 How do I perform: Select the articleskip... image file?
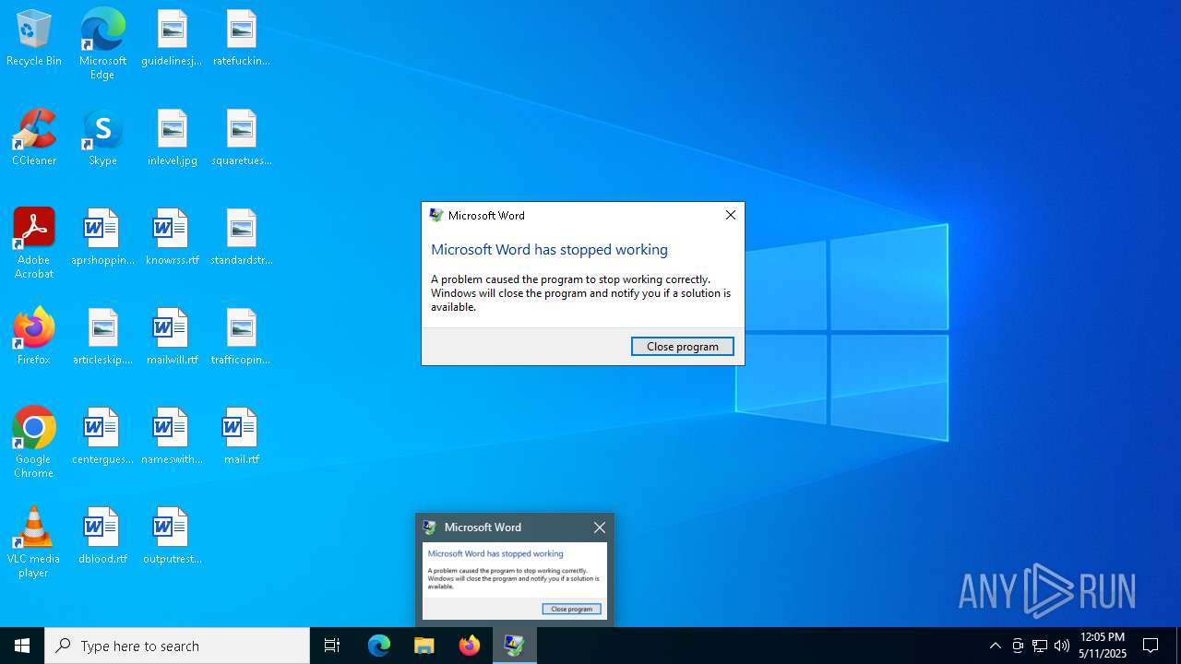coord(102,337)
